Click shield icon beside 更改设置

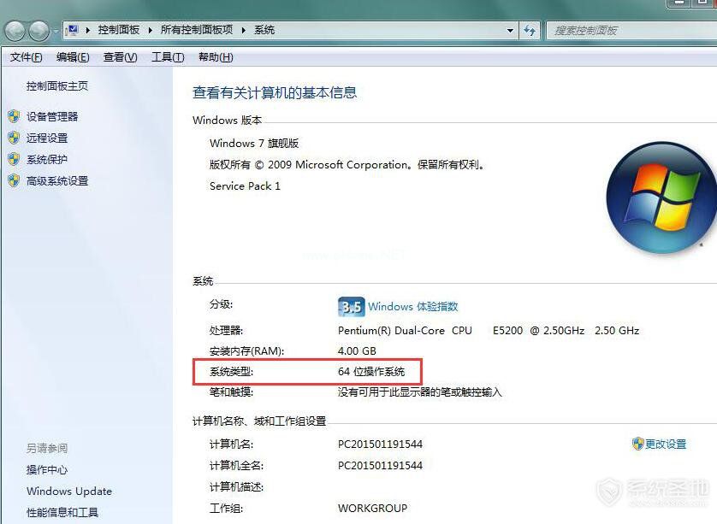(x=638, y=444)
